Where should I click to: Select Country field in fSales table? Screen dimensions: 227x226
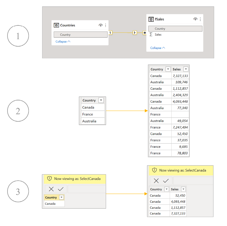coord(175,29)
